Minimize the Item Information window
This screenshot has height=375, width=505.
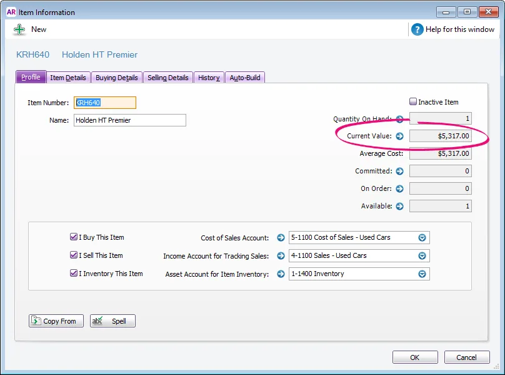click(446, 12)
